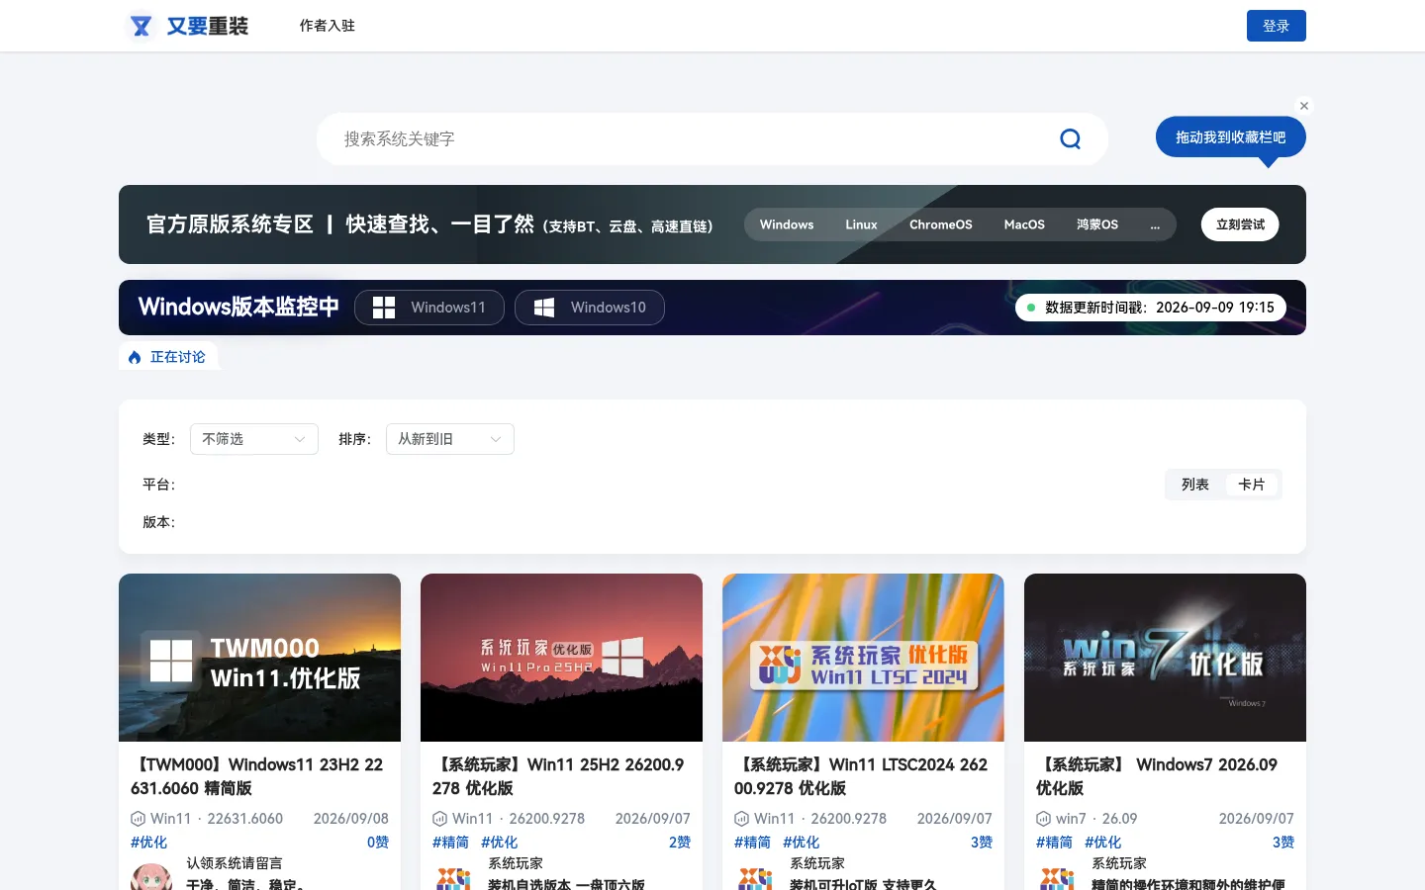Open the Windows10 version monitor button

coord(590,308)
